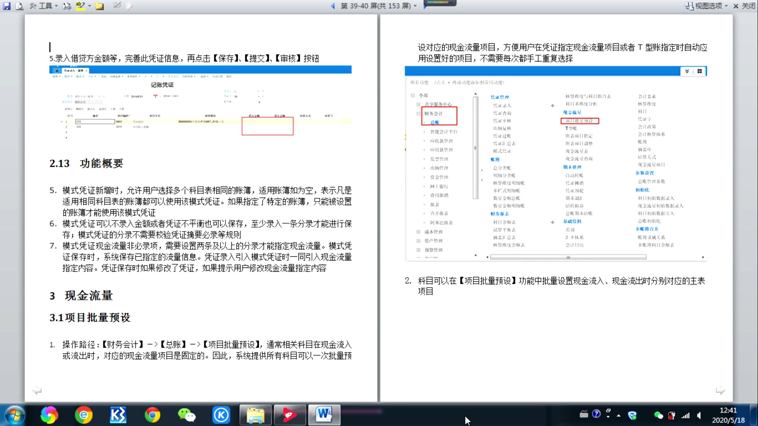Viewport: 758px width, 426px height.
Task: Open the 视图选项 view options menu
Action: pyautogui.click(x=706, y=6)
